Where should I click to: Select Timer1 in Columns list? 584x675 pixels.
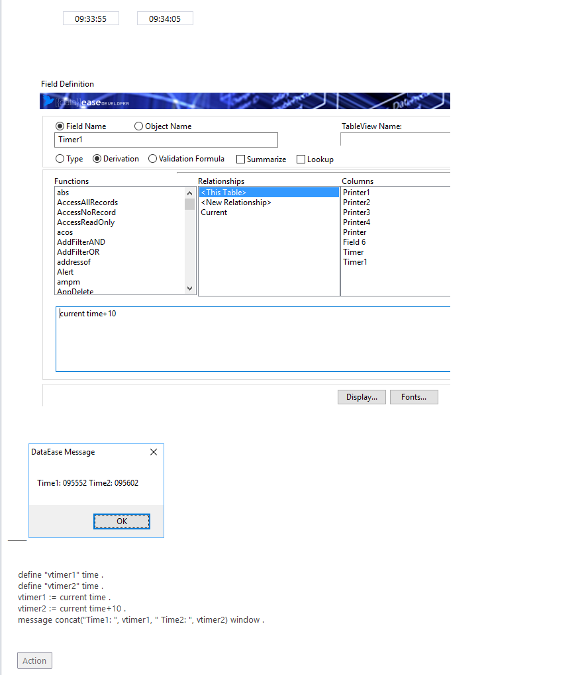click(x=355, y=262)
